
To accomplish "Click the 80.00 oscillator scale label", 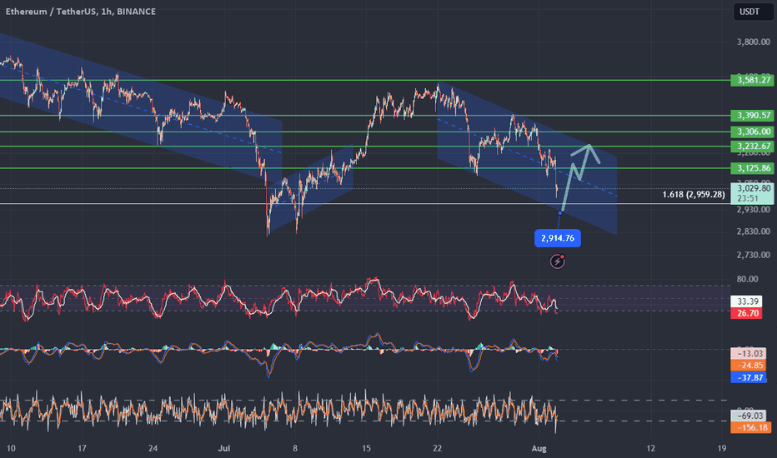I will point(747,279).
